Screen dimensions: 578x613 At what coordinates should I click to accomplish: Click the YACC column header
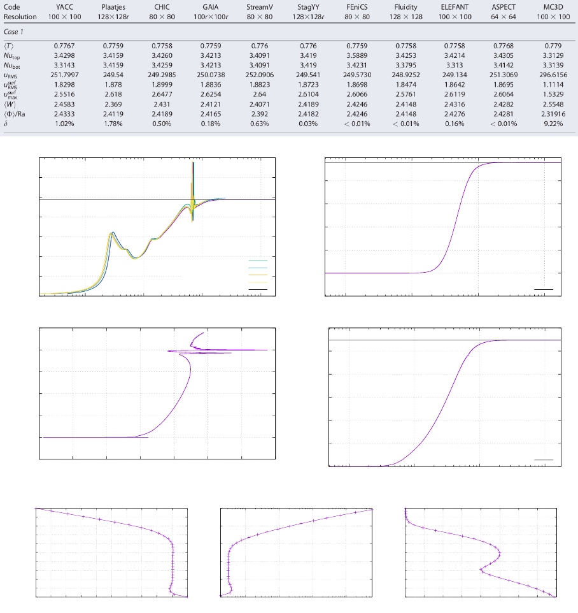[x=64, y=7]
